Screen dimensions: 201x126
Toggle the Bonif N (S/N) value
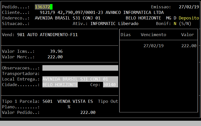point(175,23)
